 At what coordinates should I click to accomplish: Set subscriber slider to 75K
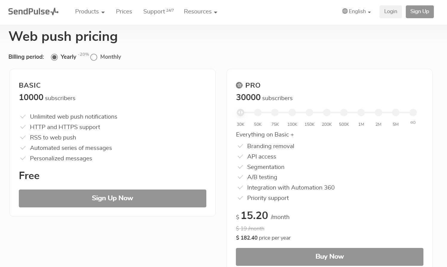point(275,112)
